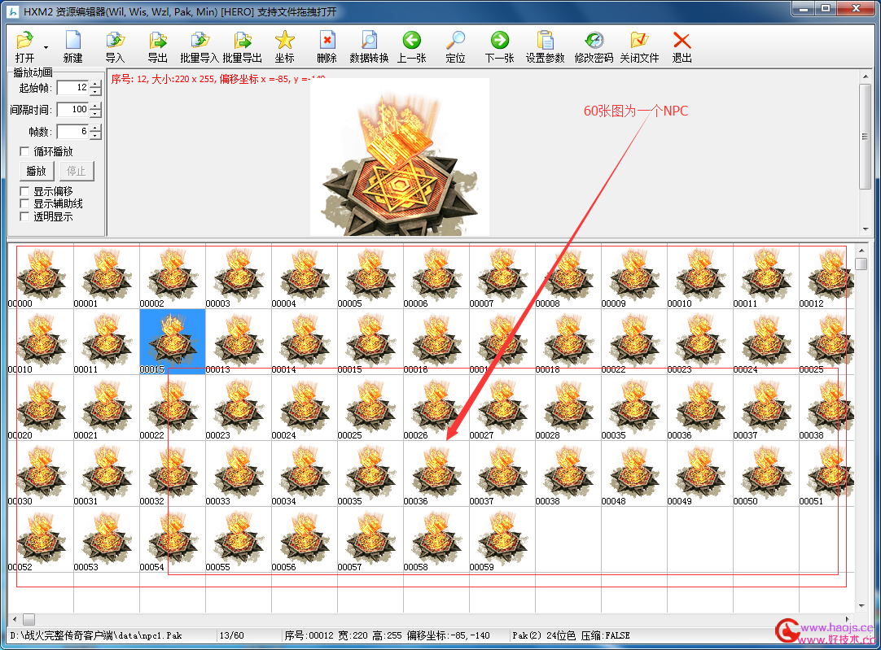Click the 定位 magnifier icon
The width and height of the screenshot is (881, 650).
[x=455, y=41]
